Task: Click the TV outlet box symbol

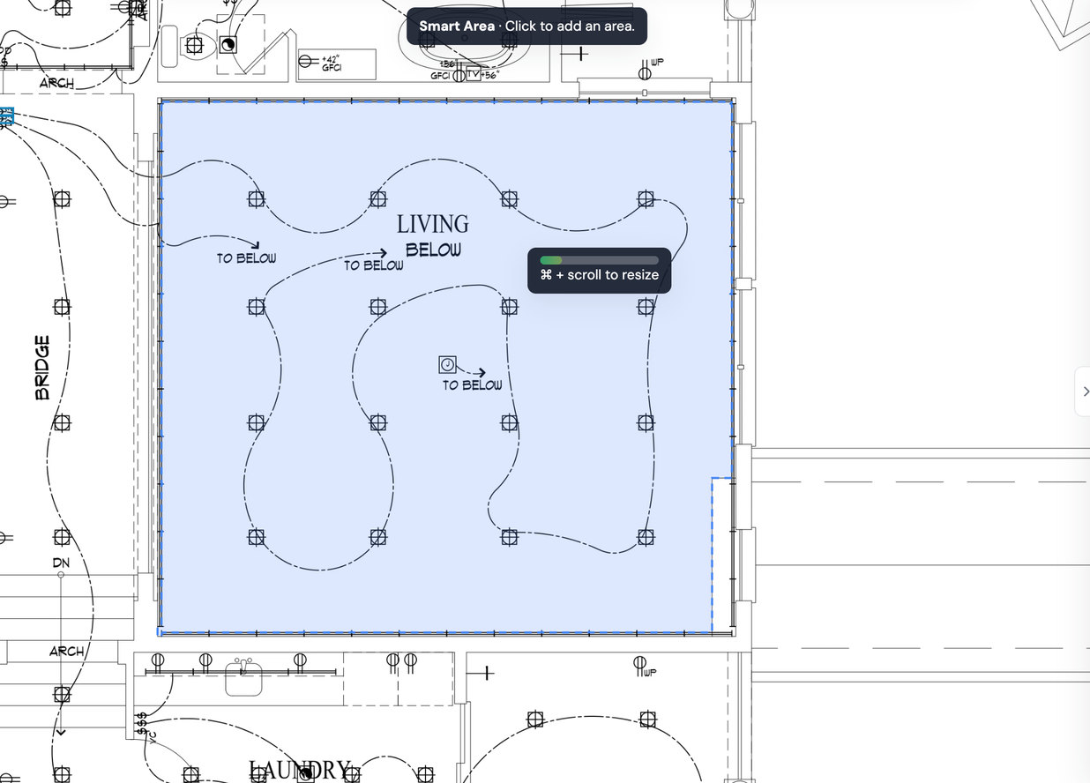Action: [474, 75]
